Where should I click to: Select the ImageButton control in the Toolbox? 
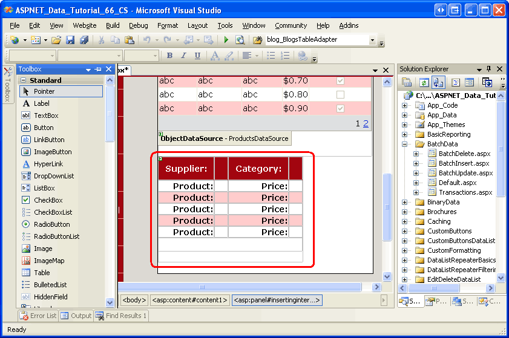tap(53, 152)
